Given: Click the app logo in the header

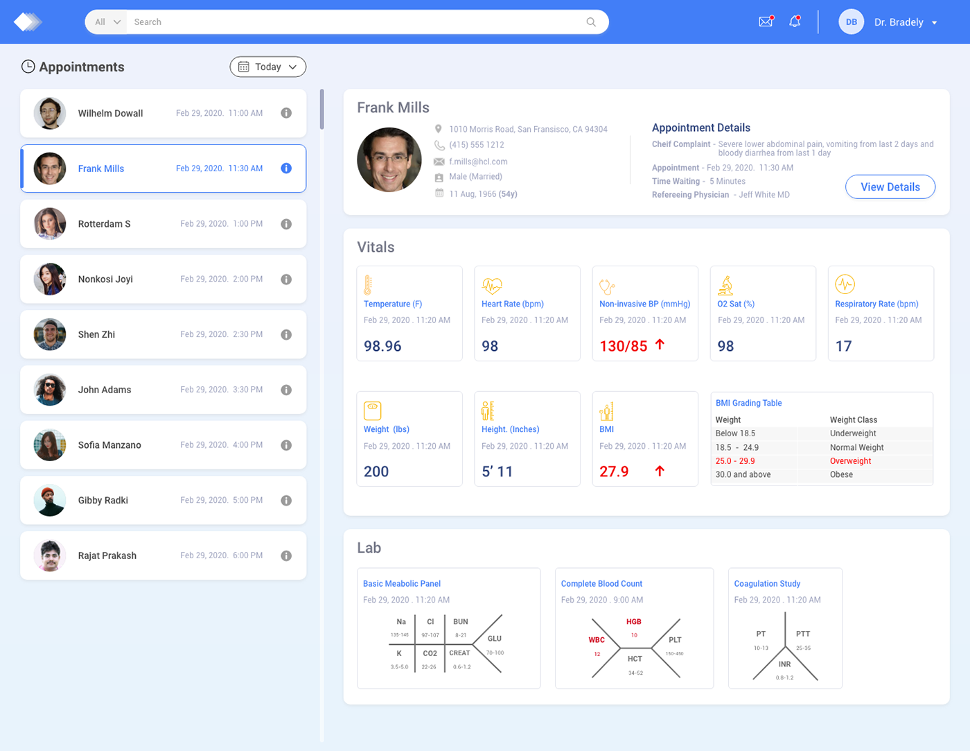Looking at the screenshot, I should pyautogui.click(x=28, y=22).
